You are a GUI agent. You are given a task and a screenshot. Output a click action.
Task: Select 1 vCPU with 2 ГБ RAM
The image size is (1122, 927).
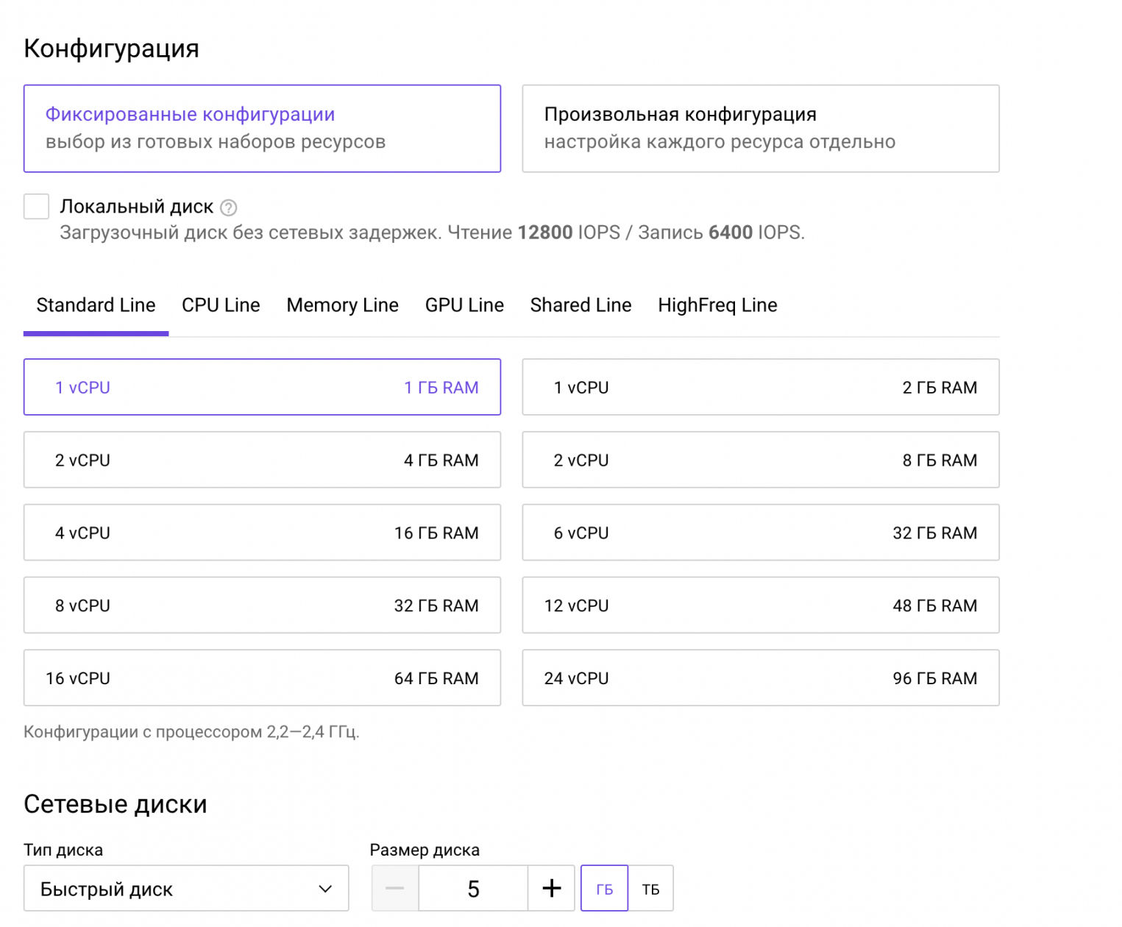[760, 387]
